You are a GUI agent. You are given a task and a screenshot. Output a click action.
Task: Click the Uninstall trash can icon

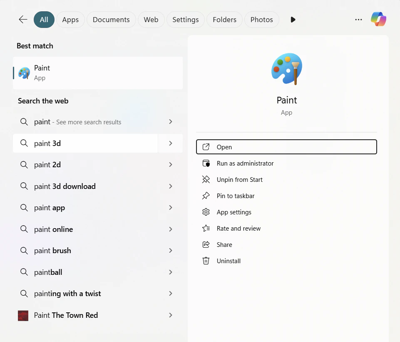(206, 261)
